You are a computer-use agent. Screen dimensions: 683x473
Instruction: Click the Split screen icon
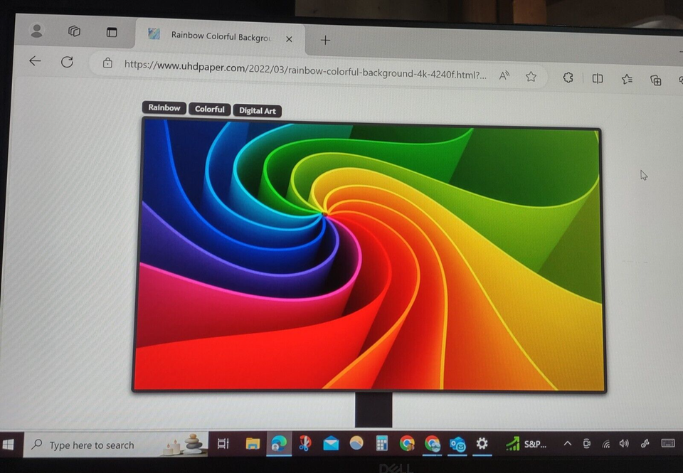point(598,80)
